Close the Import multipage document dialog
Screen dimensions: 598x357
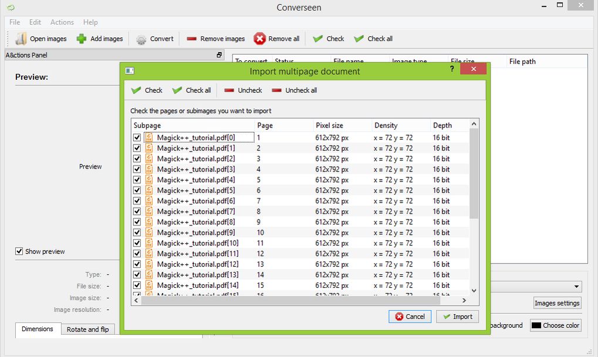click(x=473, y=69)
